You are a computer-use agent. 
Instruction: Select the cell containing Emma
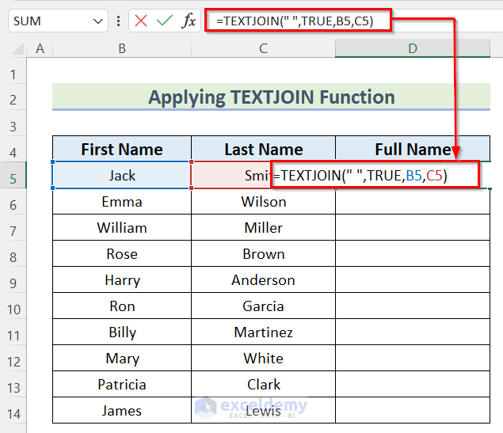pos(122,202)
